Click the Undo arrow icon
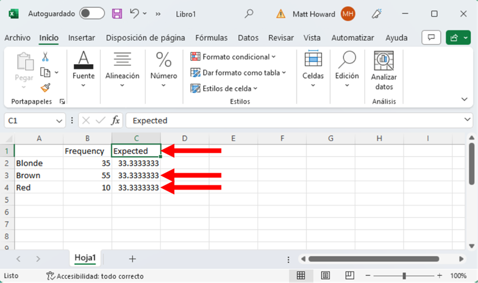Viewport: 478px width, 283px height. [x=135, y=13]
